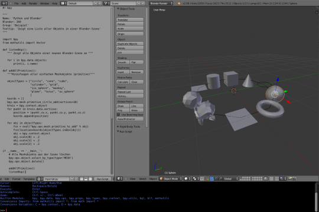Create a new text block with plus icon
Image resolution: width=319 pixels, height=212 pixels.
(x=72, y=179)
